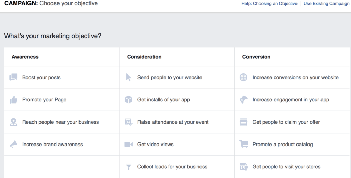Viewport: 351px width, 178px height.
Task: Click the funnel icon for collecting leads
Action: click(x=129, y=167)
